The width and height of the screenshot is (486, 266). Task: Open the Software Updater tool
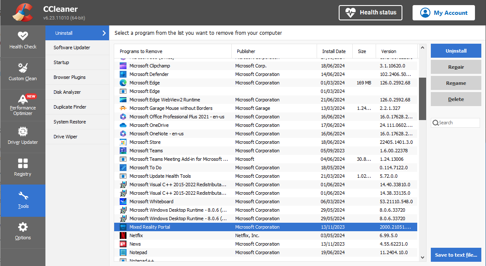point(77,48)
